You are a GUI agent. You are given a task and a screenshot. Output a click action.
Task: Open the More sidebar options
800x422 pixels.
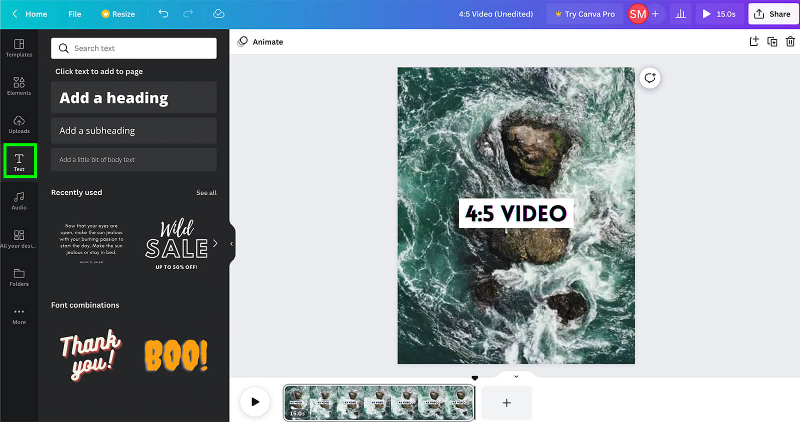coord(19,316)
